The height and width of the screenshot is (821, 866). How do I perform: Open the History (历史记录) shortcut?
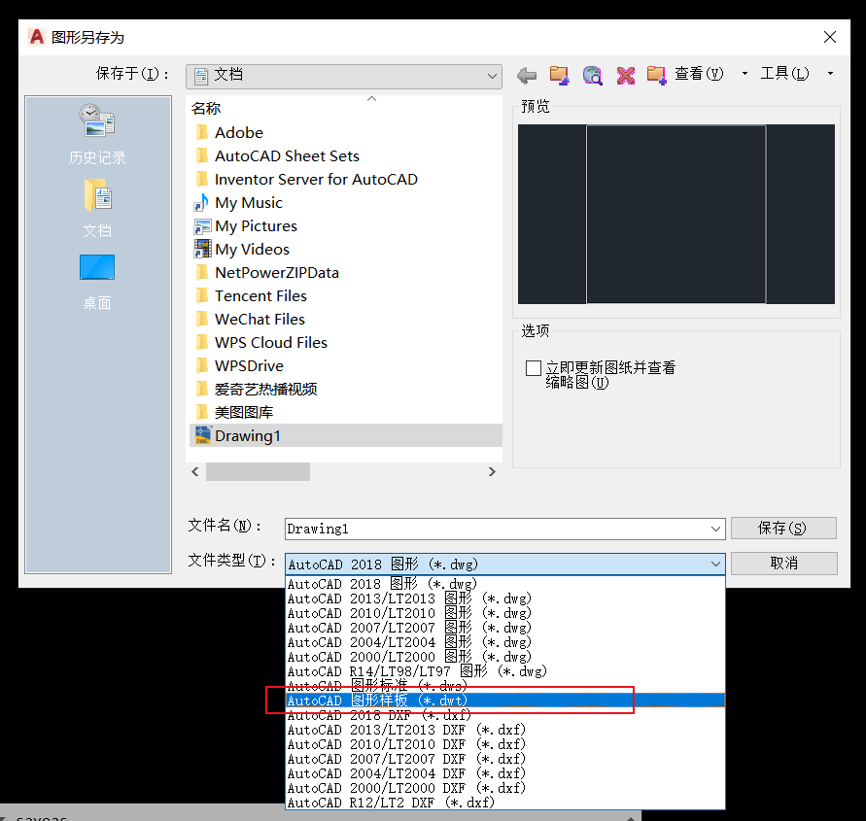97,135
